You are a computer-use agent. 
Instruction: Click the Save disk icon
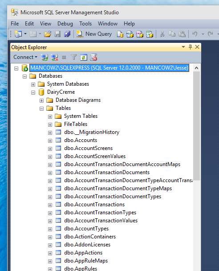pos(57,34)
